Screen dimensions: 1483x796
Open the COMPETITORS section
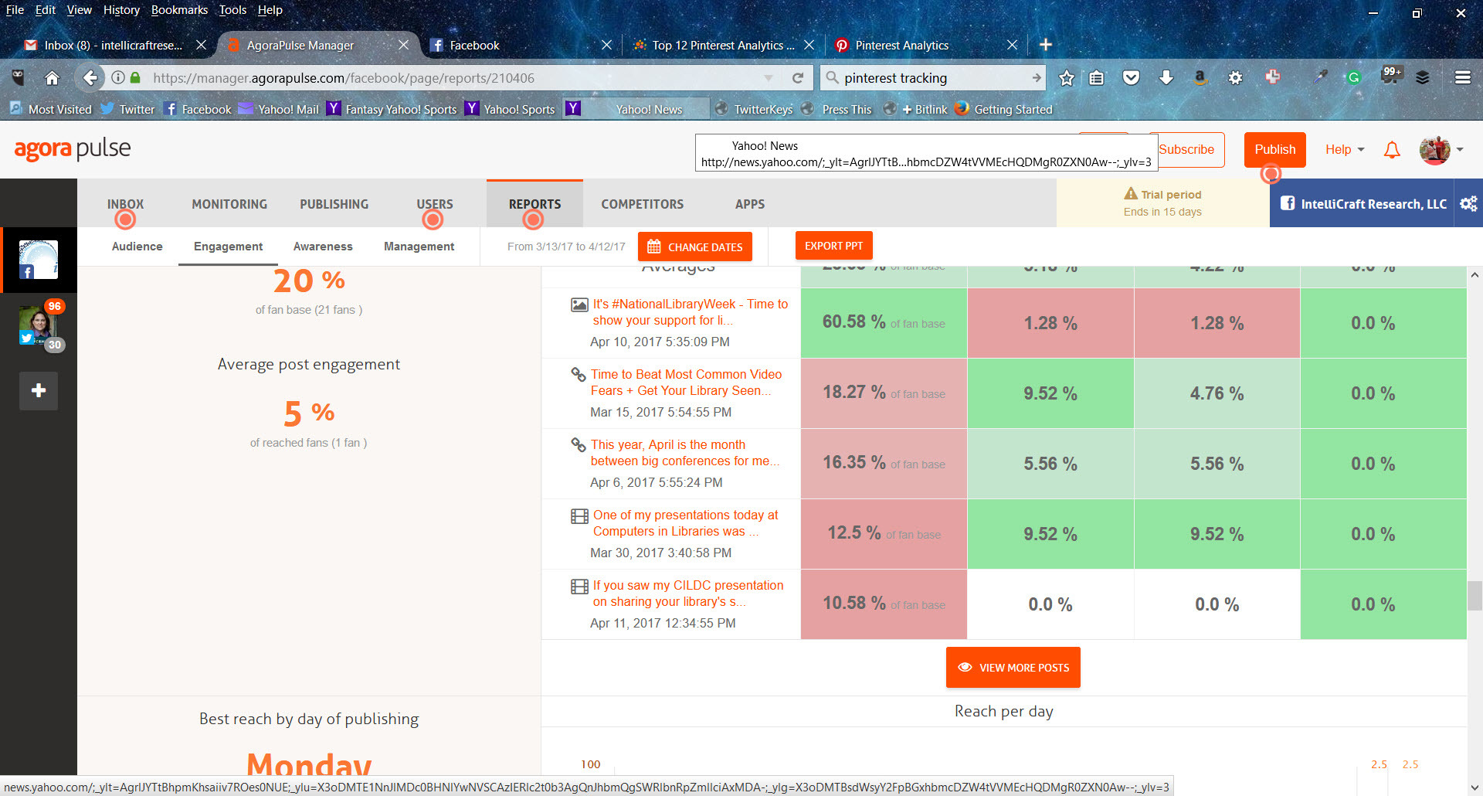click(643, 204)
